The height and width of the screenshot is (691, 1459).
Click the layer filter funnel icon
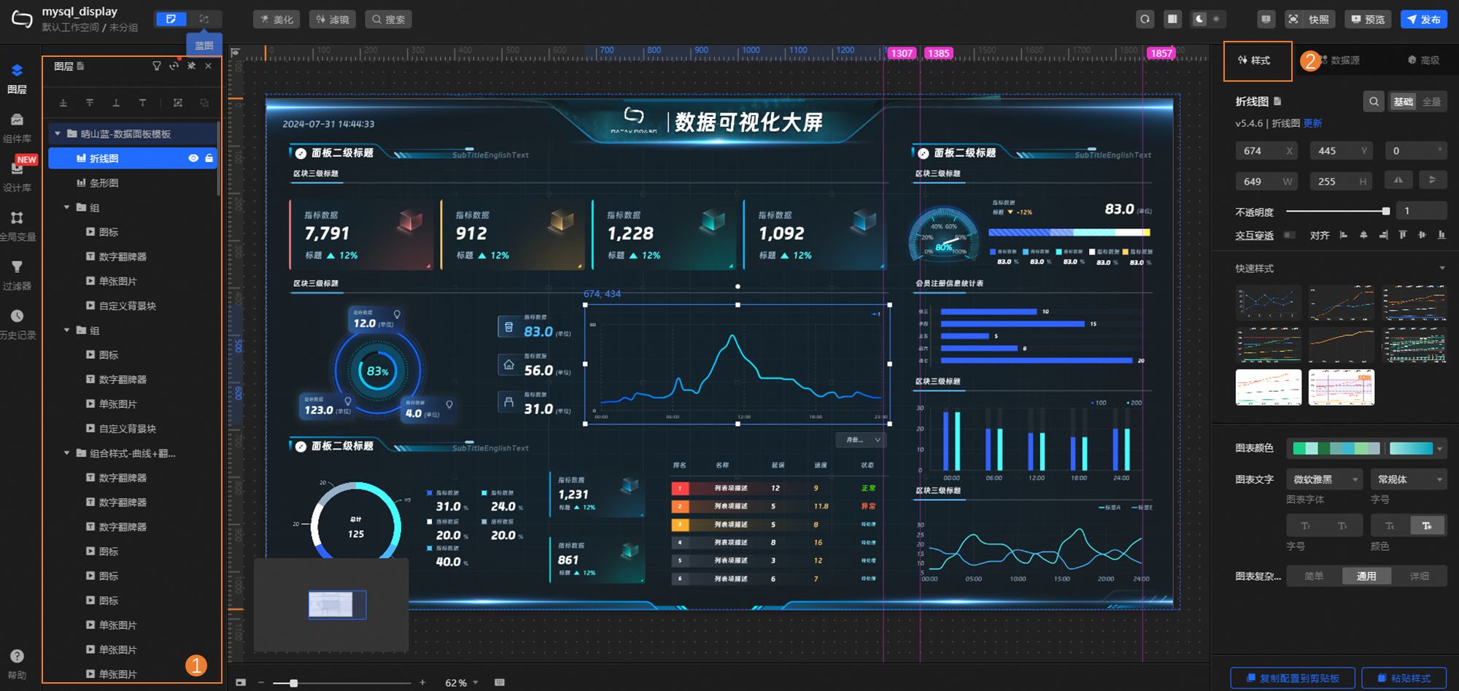[x=156, y=66]
